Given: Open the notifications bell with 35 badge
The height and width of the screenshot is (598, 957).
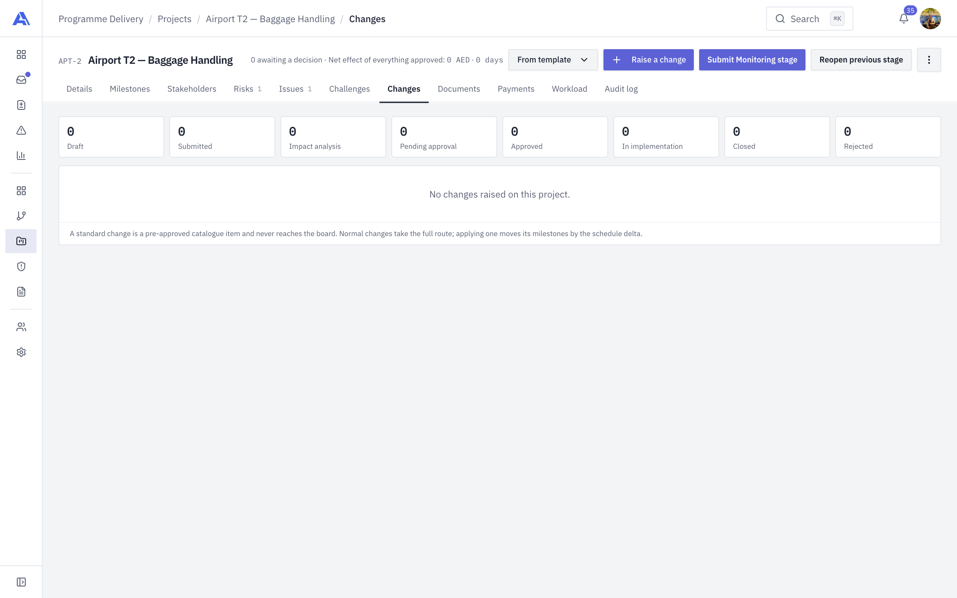Looking at the screenshot, I should [904, 19].
